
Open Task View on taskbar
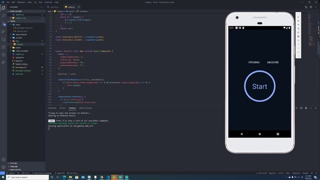[x=58, y=177]
